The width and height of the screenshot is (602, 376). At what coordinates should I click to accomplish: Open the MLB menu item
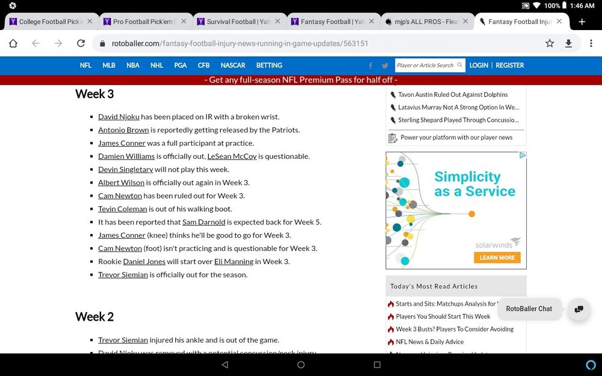[x=108, y=65]
